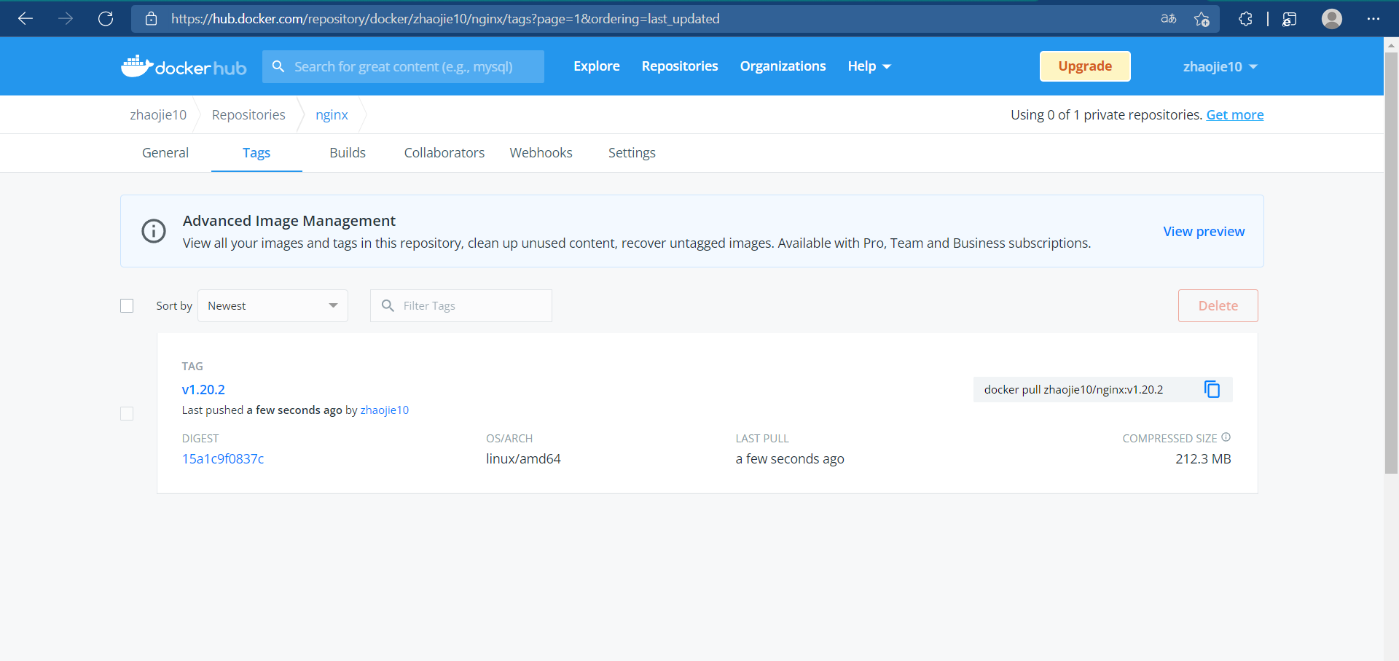Click the Delete tags button
Screen dimensions: 1399x661
[1218, 305]
